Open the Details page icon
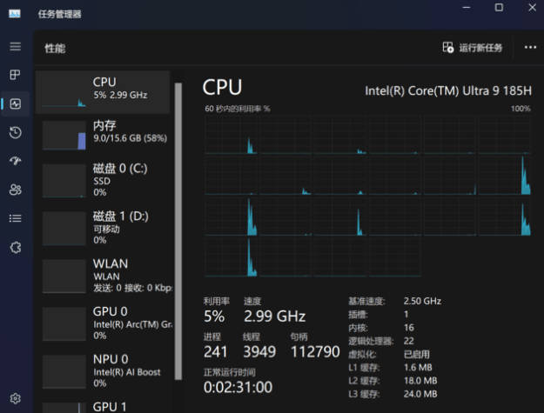The width and height of the screenshot is (544, 413). point(16,218)
